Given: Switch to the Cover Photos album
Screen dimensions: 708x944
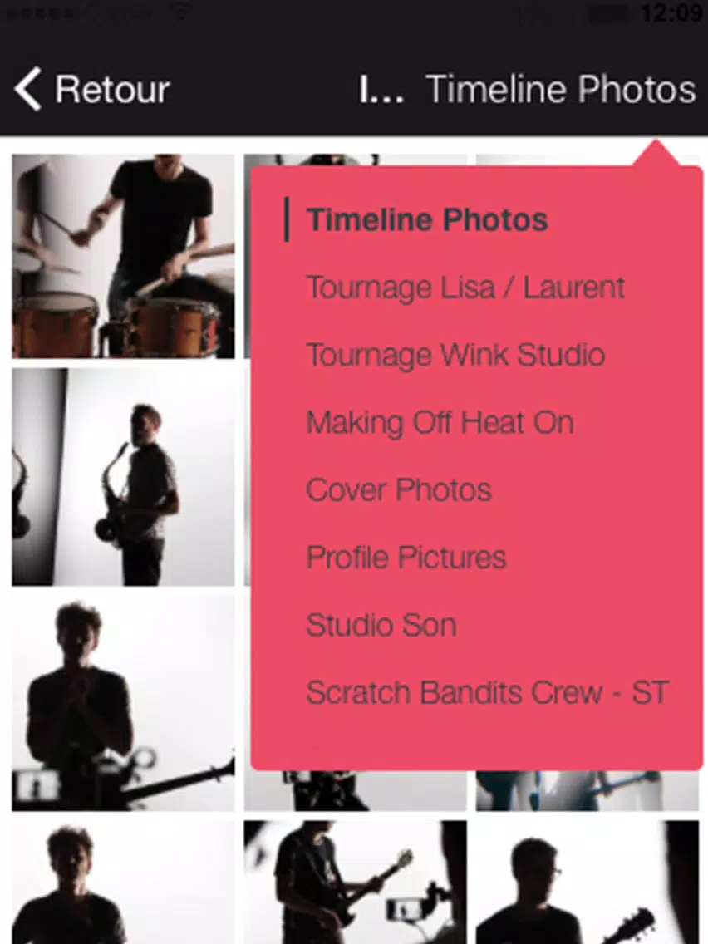Looking at the screenshot, I should (x=399, y=489).
